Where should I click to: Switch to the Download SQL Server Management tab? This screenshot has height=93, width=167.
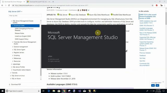[13, 2]
